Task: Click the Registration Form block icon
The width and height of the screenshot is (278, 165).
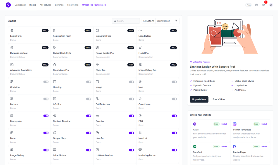Action: click(x=54, y=30)
